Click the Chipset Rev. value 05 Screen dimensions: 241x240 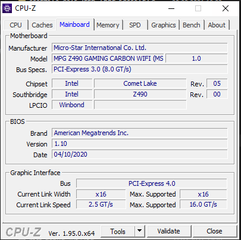click(217, 83)
